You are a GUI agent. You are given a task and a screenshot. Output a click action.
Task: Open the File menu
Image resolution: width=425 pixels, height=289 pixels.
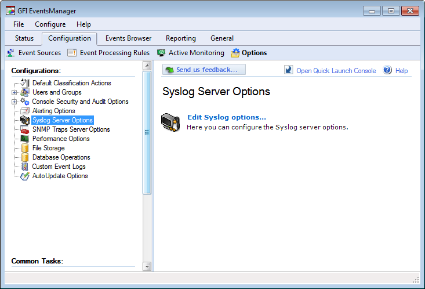point(19,24)
